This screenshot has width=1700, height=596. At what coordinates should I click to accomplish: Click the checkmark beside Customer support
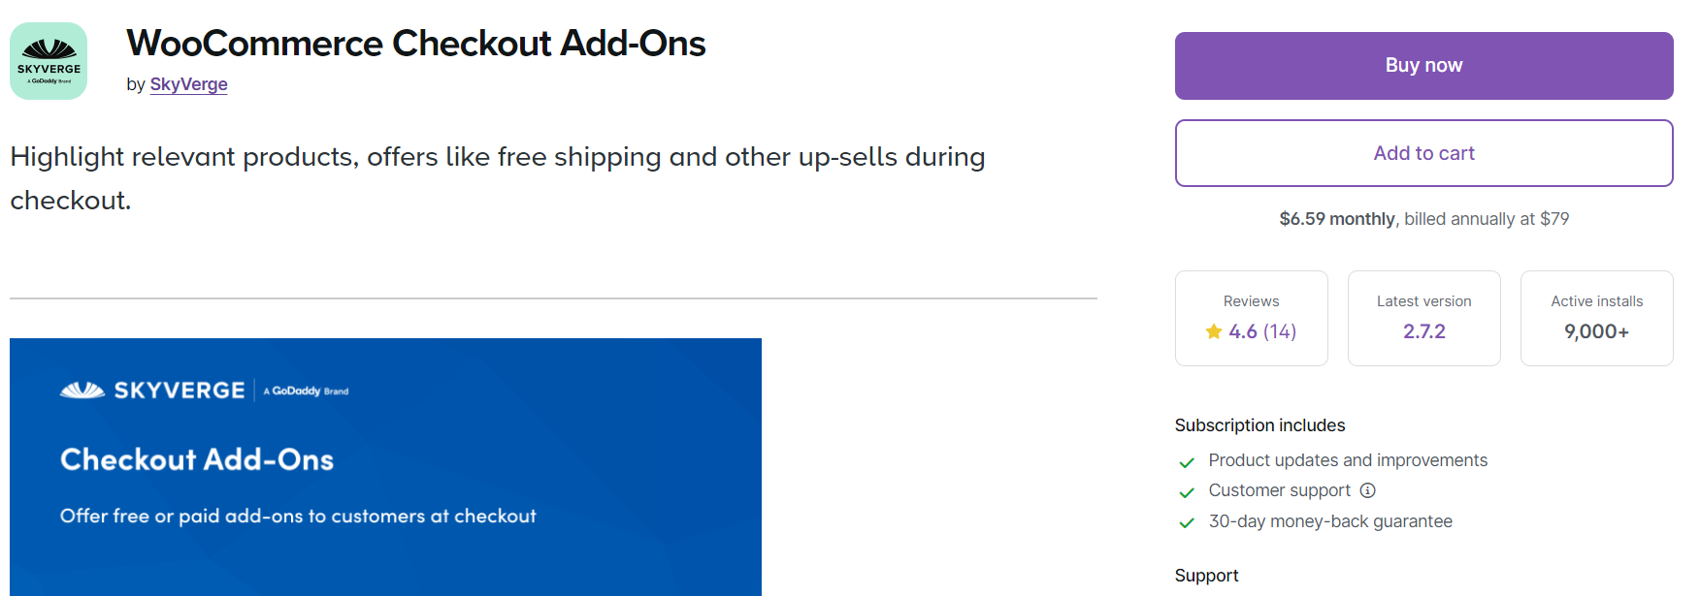click(1186, 492)
